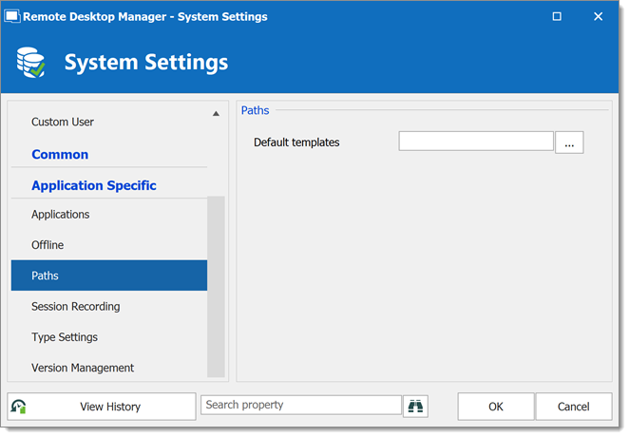Browse for default templates path via ellipsis button
The width and height of the screenshot is (629, 437).
[x=569, y=142]
